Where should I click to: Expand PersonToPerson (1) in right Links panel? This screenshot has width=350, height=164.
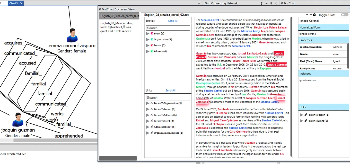tap(302, 115)
